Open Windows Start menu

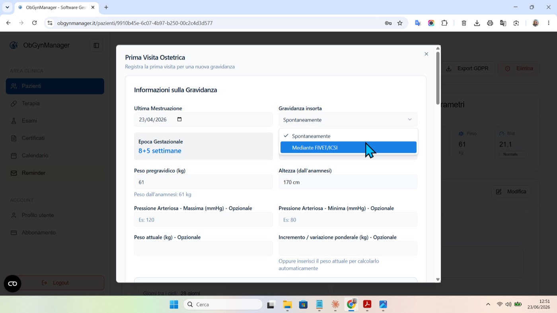174,304
